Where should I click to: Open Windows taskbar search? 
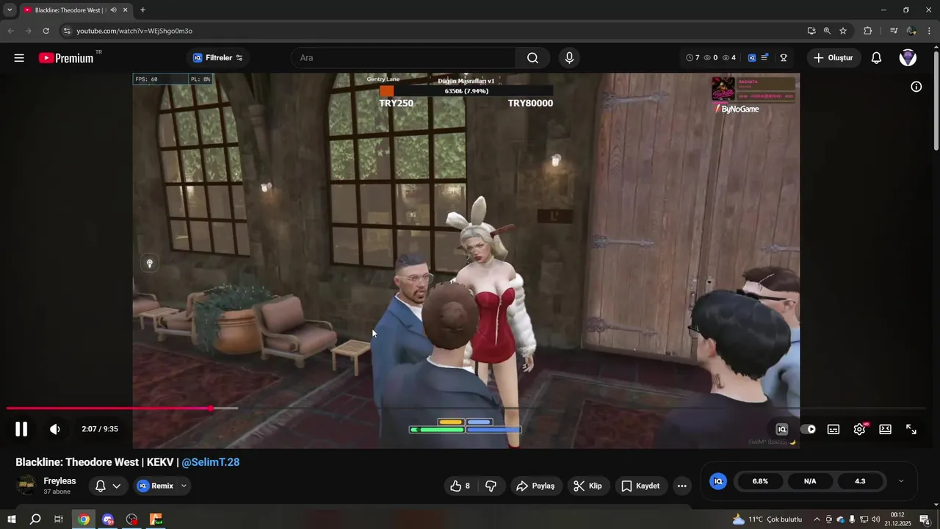tap(35, 519)
